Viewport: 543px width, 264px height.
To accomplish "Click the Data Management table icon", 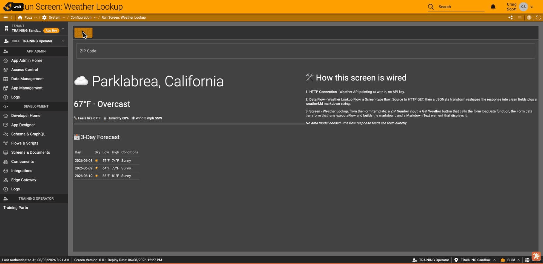I will [x=6, y=79].
